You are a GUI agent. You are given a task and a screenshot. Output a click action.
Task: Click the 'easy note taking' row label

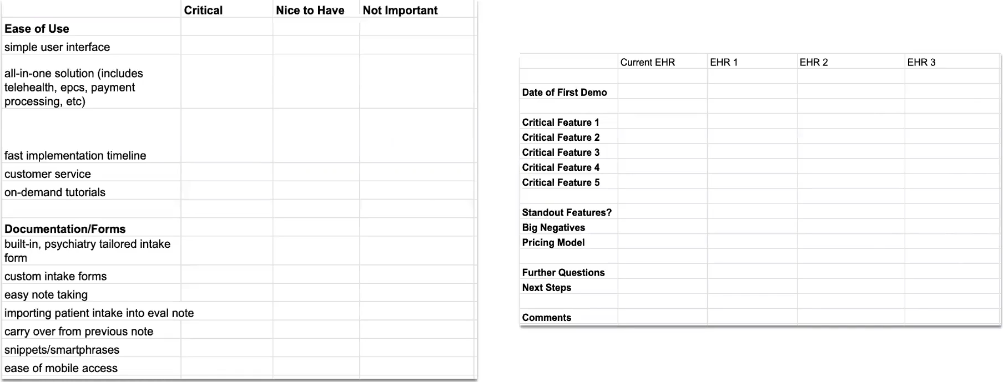tap(46, 295)
